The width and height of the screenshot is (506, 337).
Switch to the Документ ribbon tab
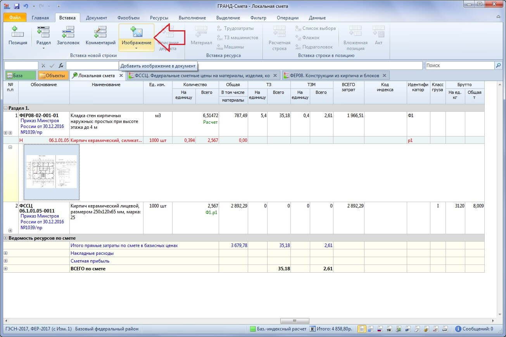click(97, 18)
